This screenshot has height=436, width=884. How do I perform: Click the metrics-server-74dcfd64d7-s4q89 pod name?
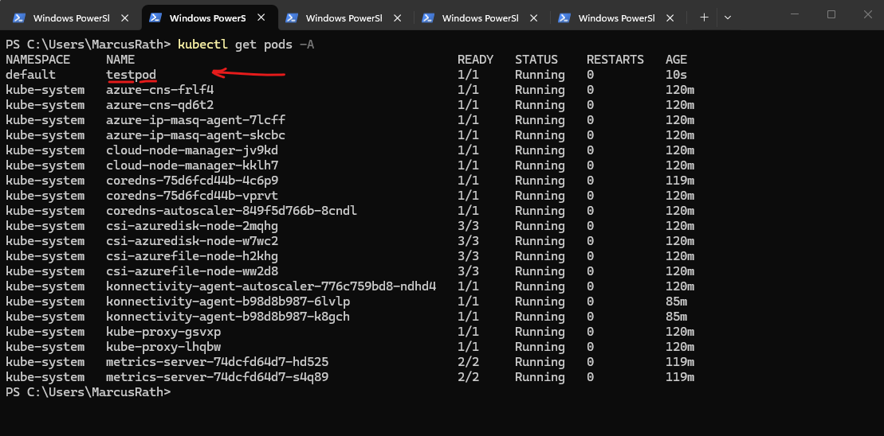(217, 377)
